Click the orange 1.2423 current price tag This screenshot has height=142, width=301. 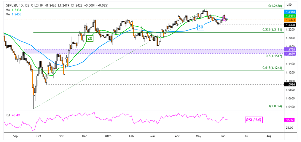[290, 20]
